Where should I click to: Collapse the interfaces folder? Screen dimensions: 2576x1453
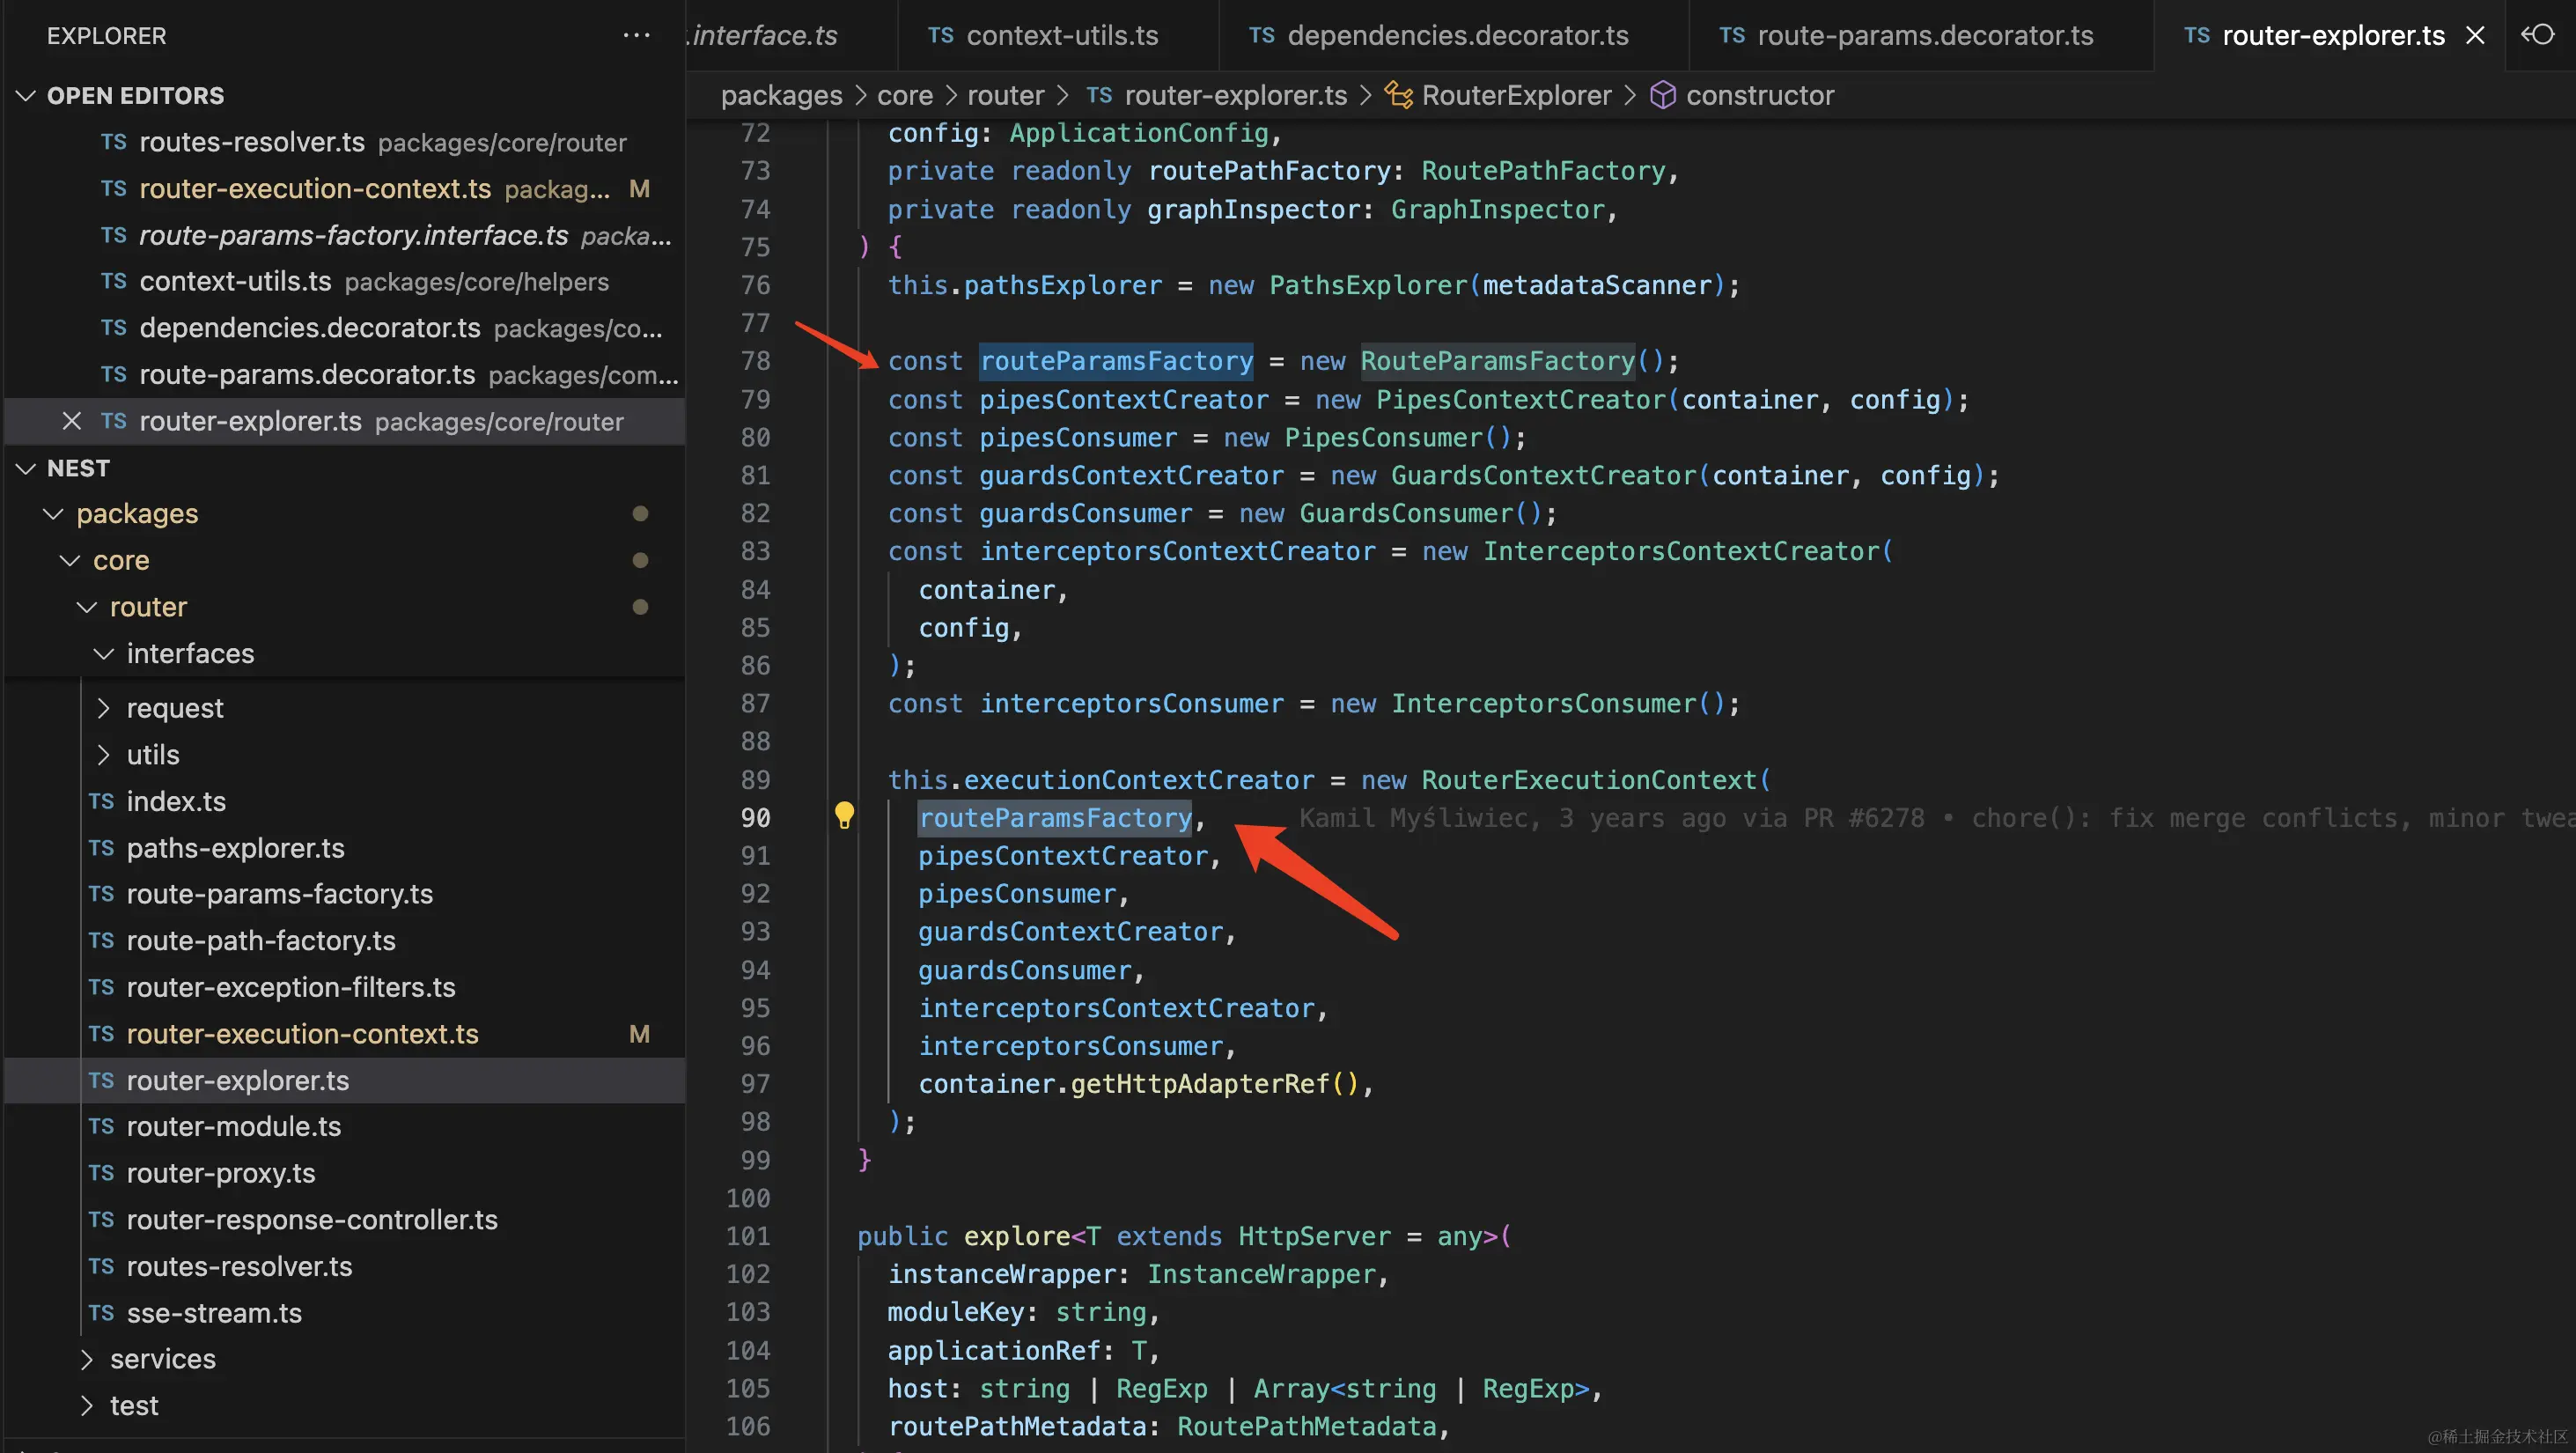coord(103,654)
